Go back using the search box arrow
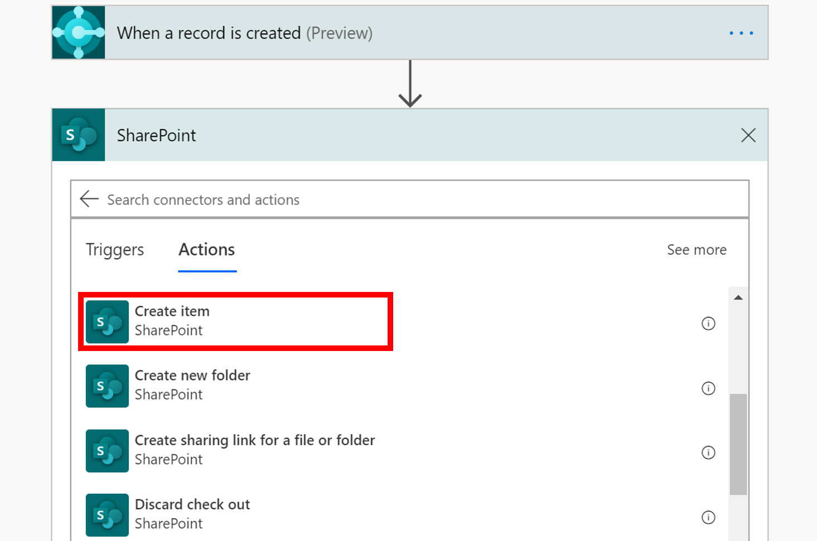The height and width of the screenshot is (541, 817). (x=89, y=199)
